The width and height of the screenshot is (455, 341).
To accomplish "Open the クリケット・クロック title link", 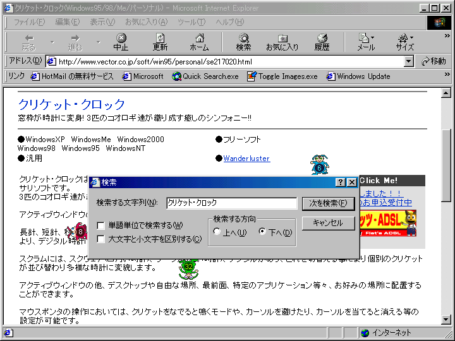I will click(71, 104).
